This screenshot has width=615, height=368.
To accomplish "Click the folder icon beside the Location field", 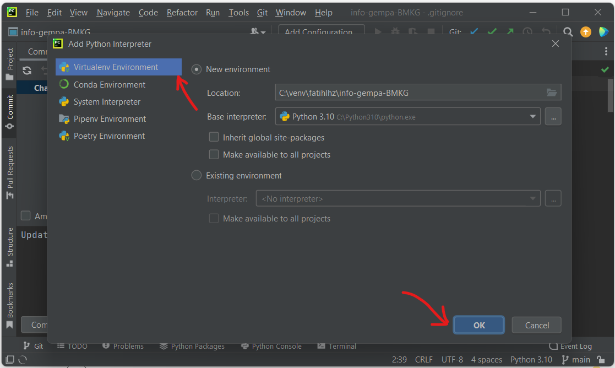I will point(552,92).
